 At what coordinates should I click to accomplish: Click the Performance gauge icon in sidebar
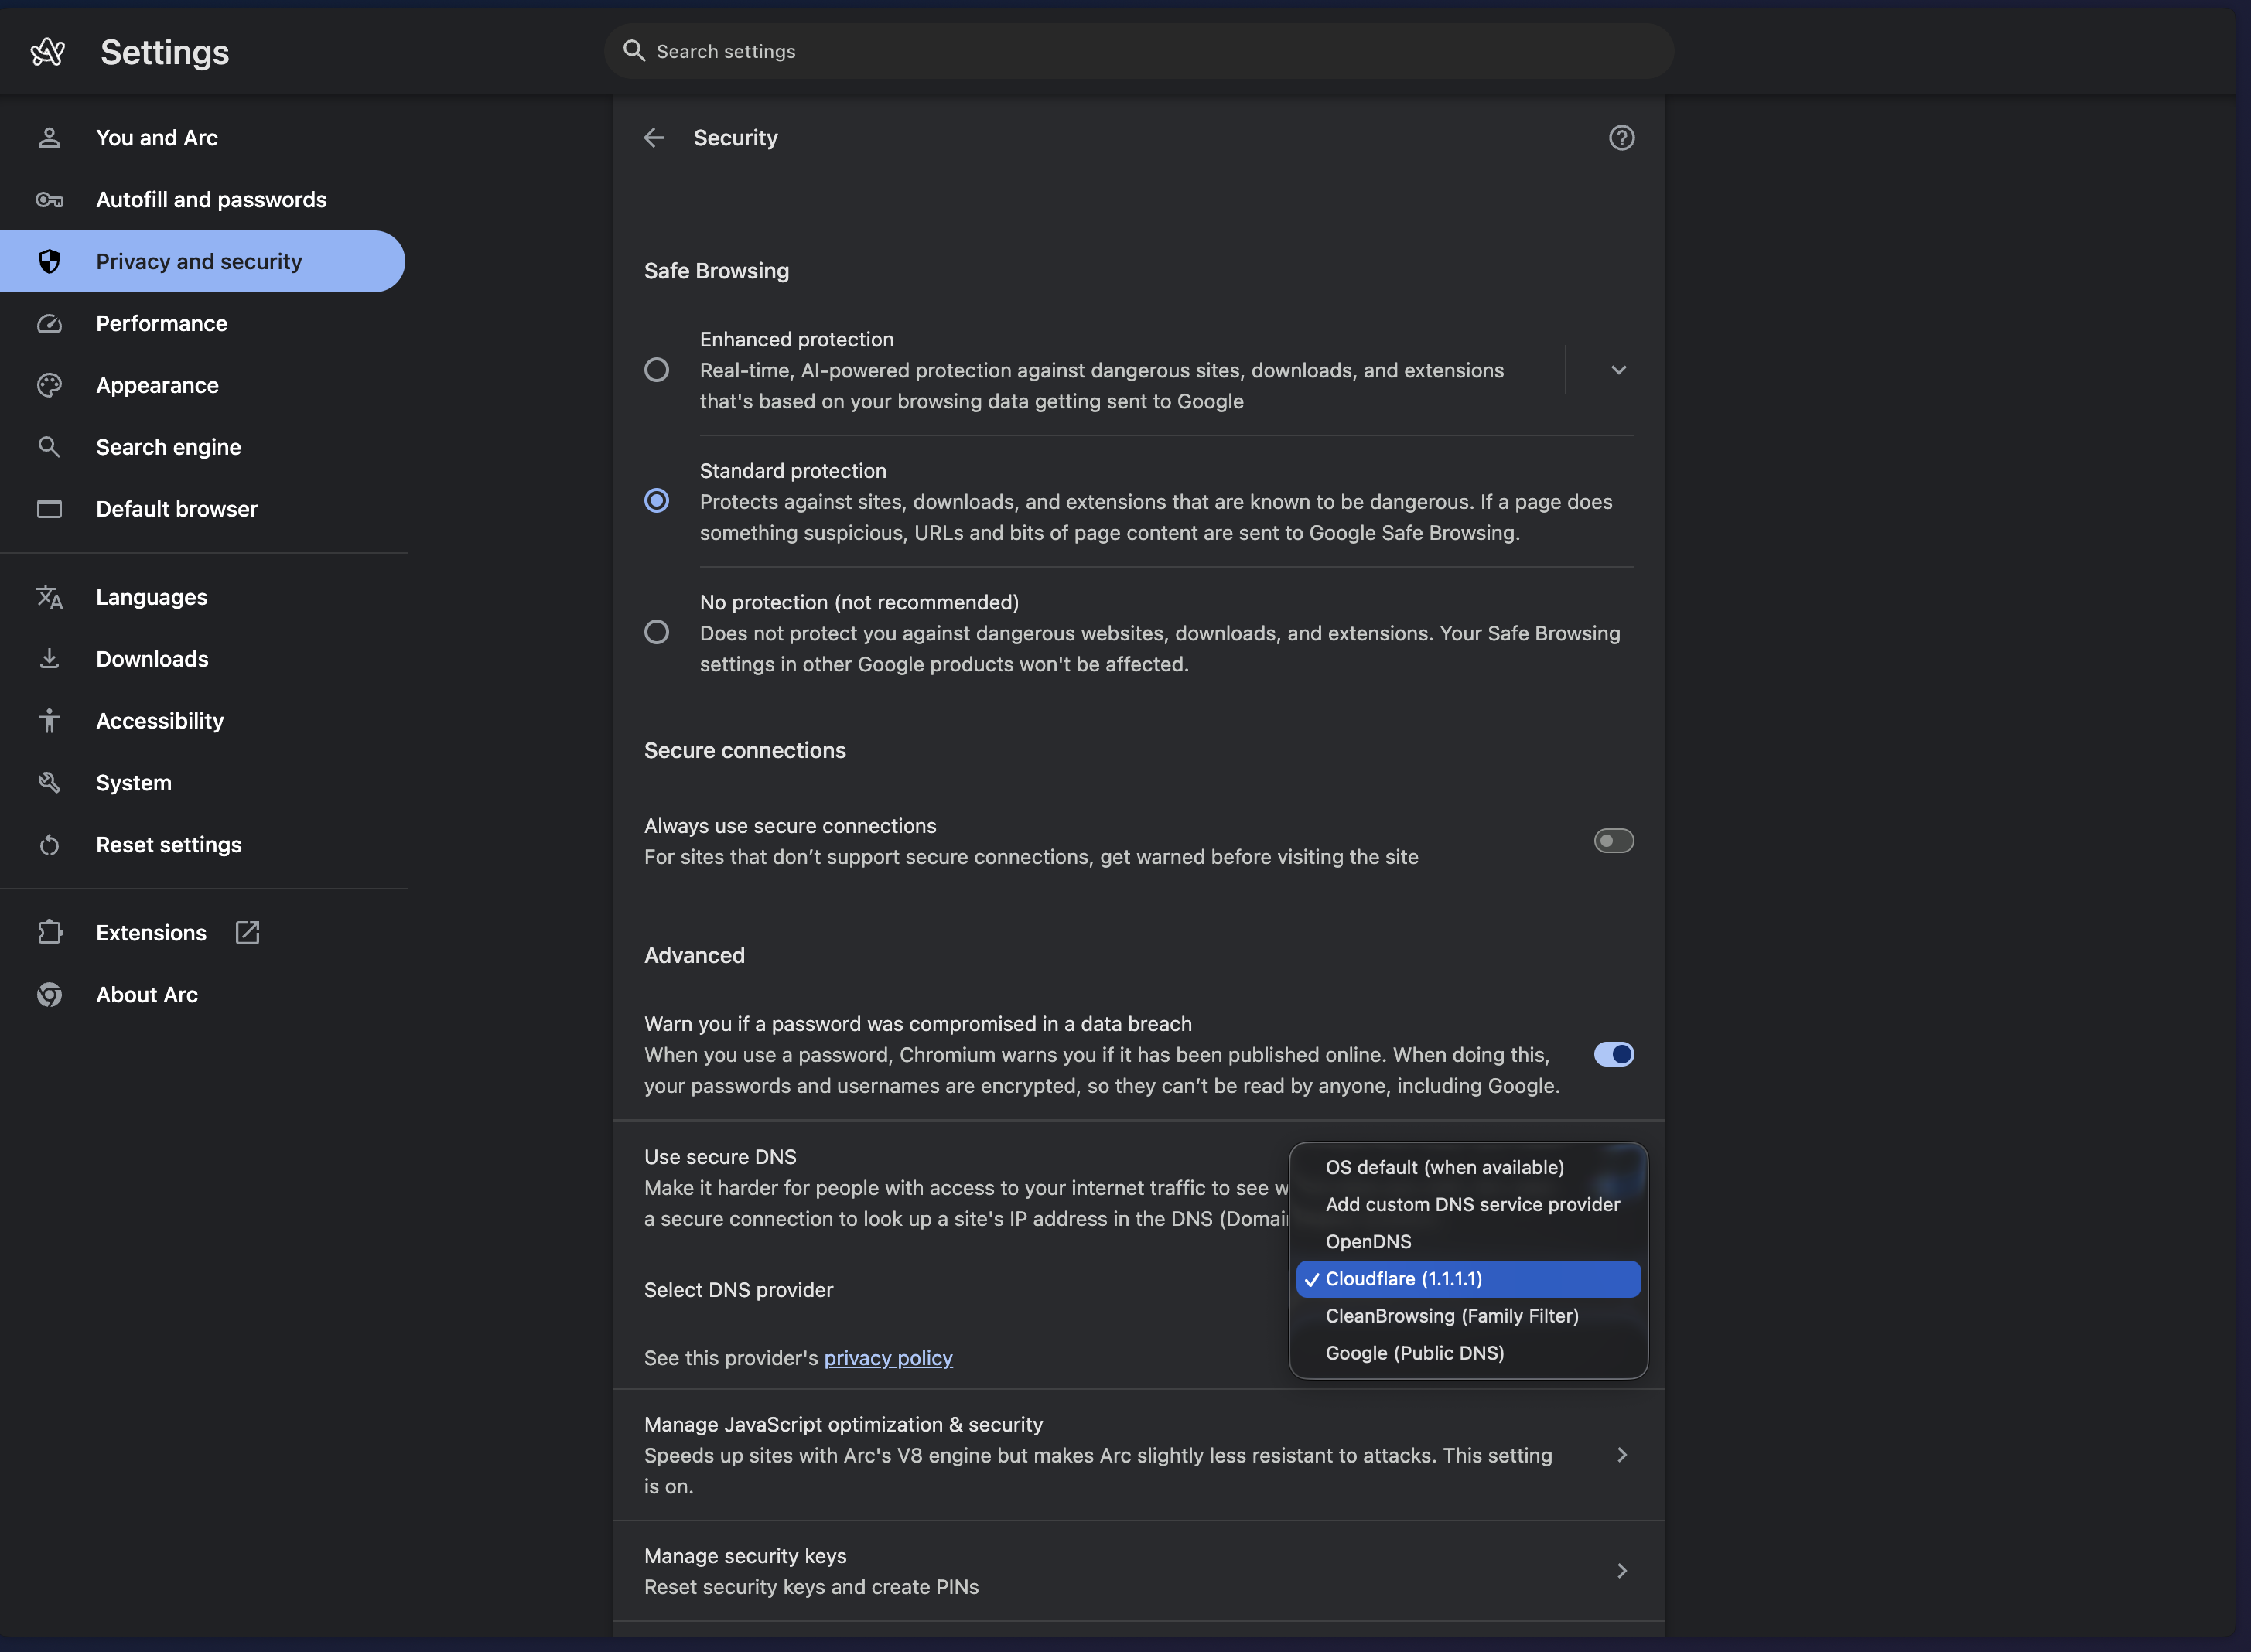coord(49,323)
